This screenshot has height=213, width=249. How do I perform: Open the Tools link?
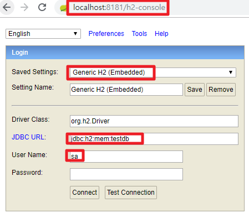tap(139, 34)
